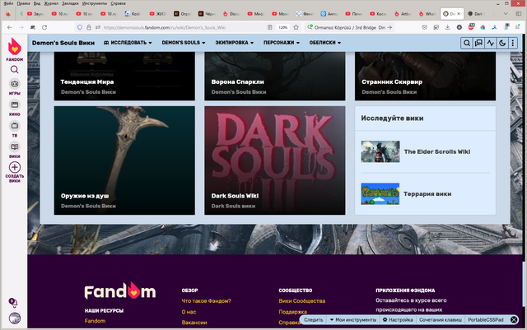
Task: Open the Тенденция Мира card
Action: pos(124,77)
